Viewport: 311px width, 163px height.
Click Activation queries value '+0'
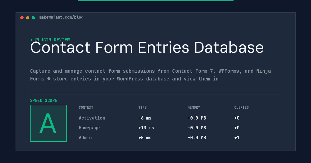coord(237,118)
